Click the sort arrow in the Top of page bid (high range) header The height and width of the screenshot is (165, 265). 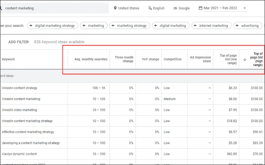[245, 59]
